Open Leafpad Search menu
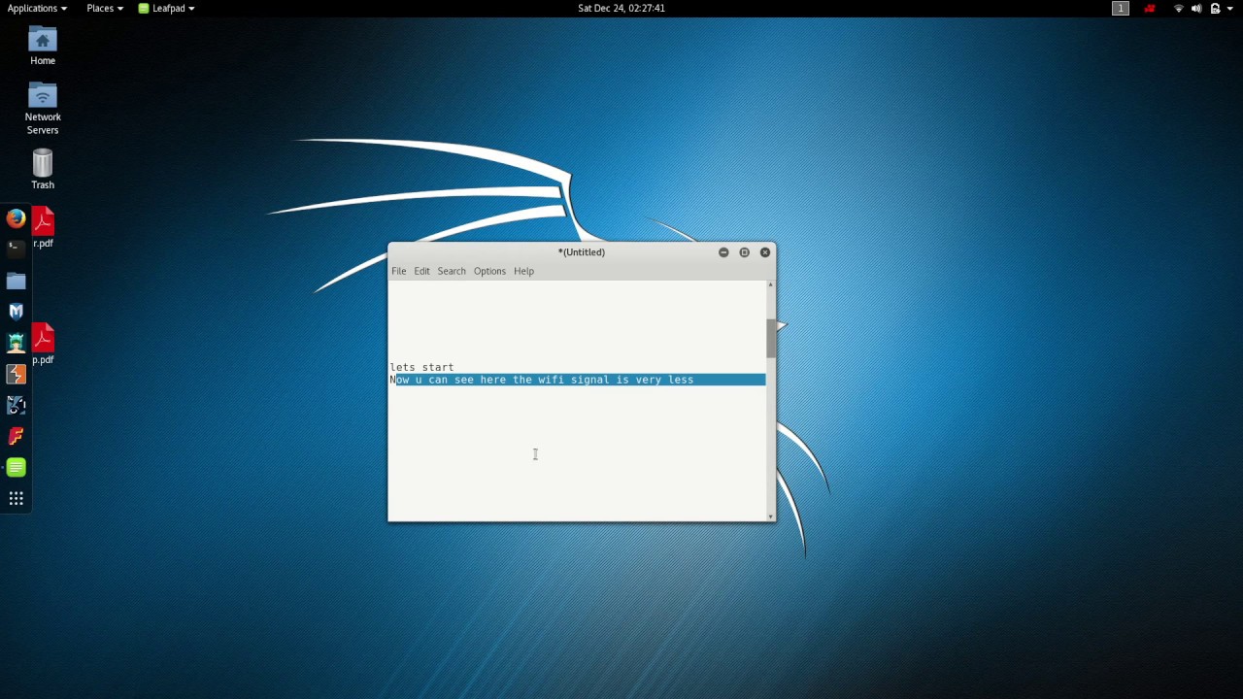 point(452,271)
